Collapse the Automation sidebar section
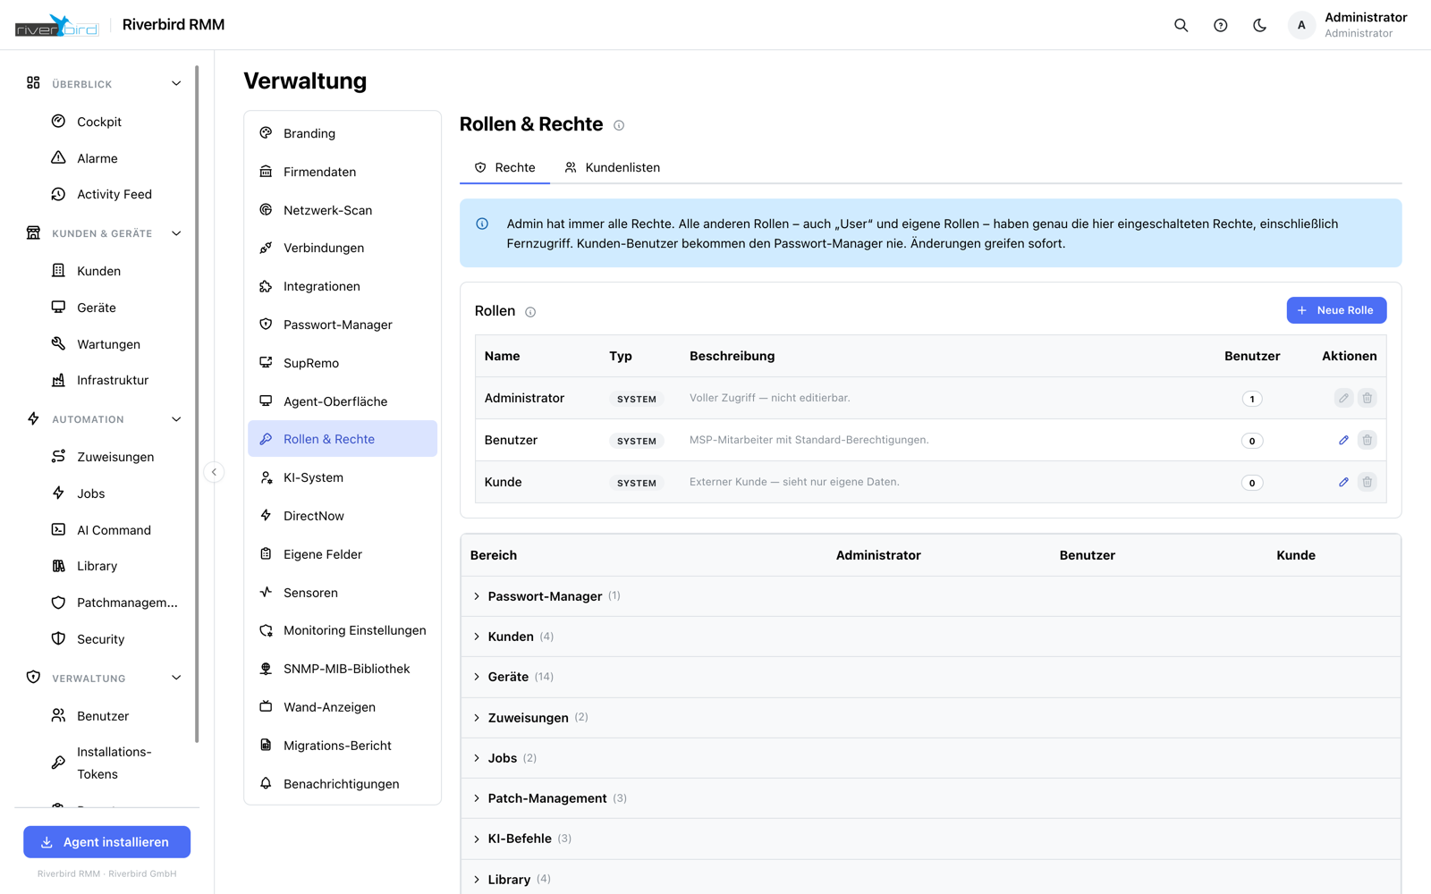1431x894 pixels. [176, 419]
